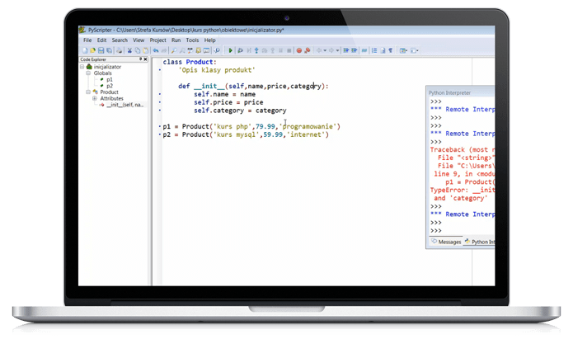The image size is (573, 339).
Task: Toggle line numbers toolbar icon
Action: click(x=374, y=50)
